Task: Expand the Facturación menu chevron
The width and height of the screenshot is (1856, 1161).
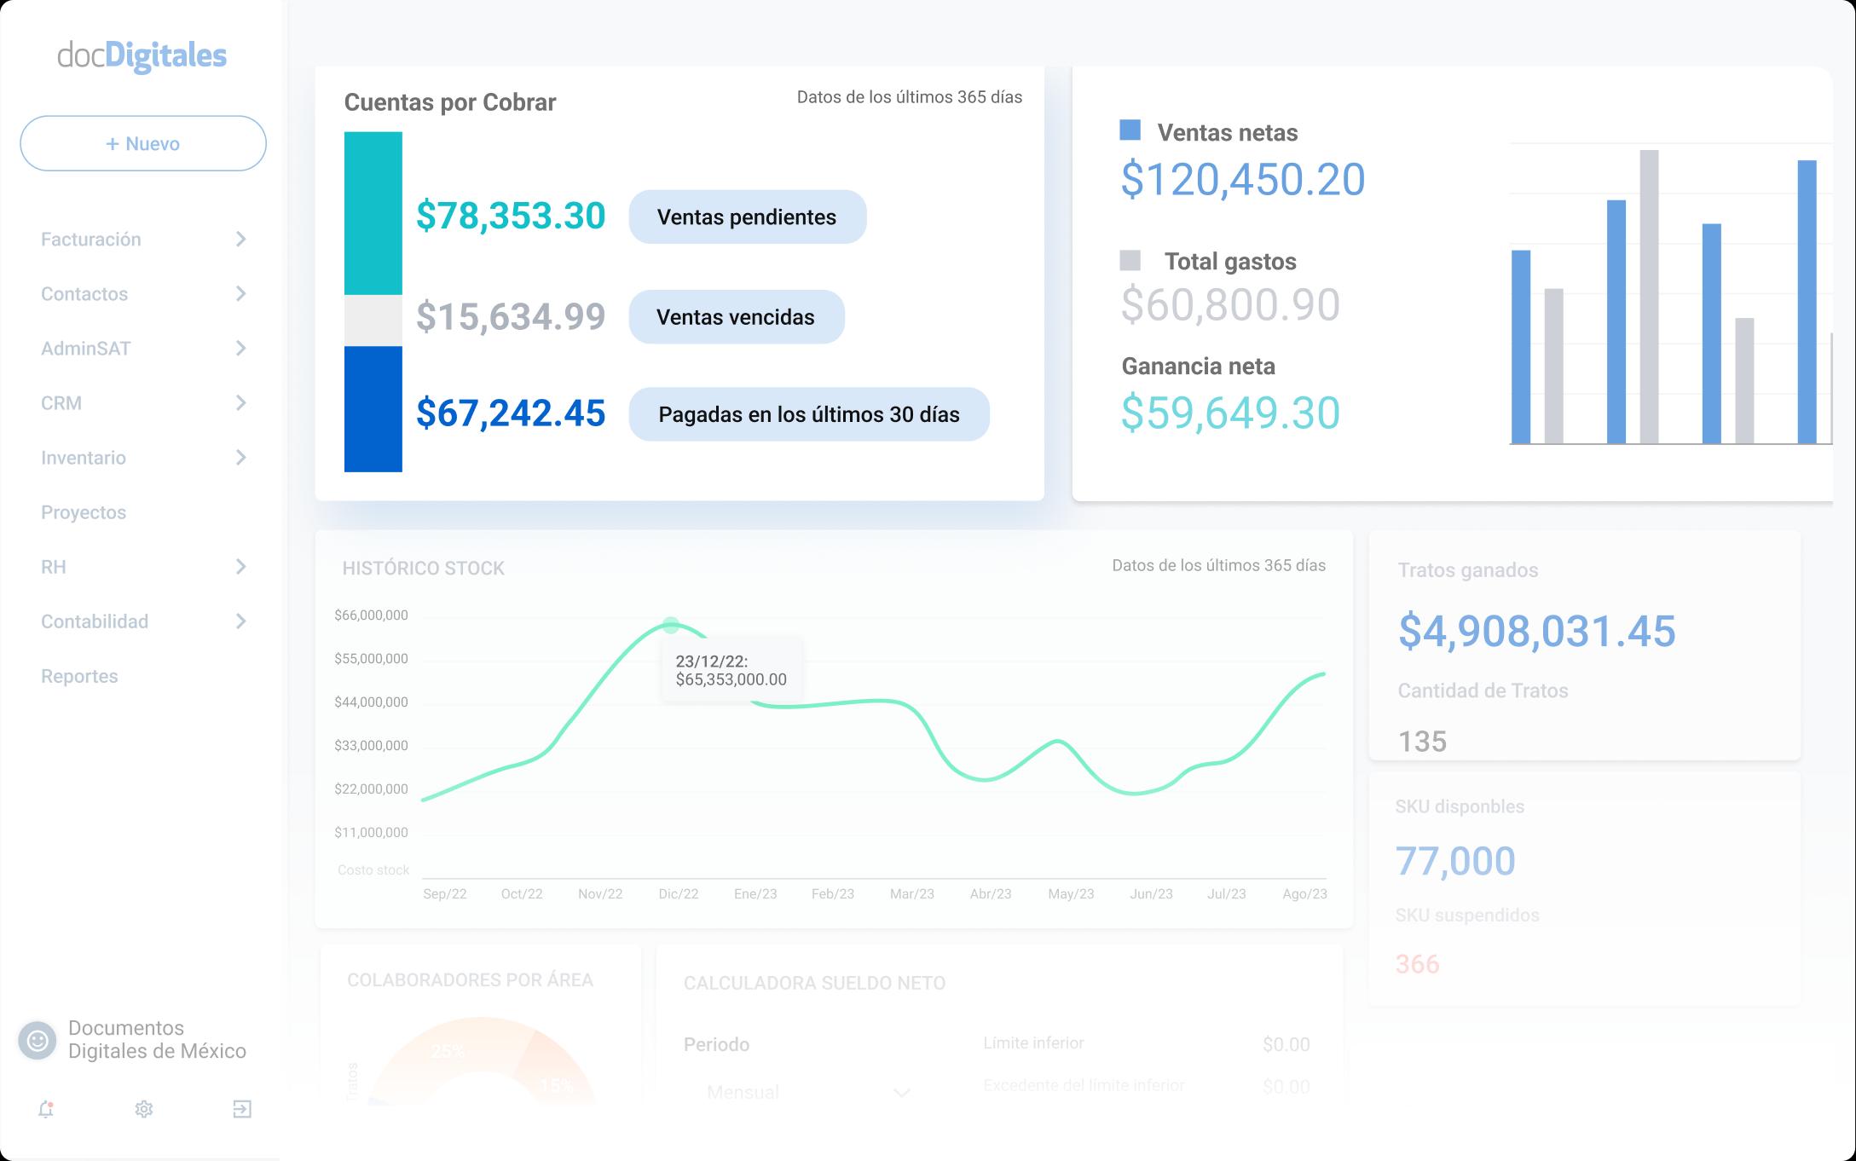Action: point(240,240)
